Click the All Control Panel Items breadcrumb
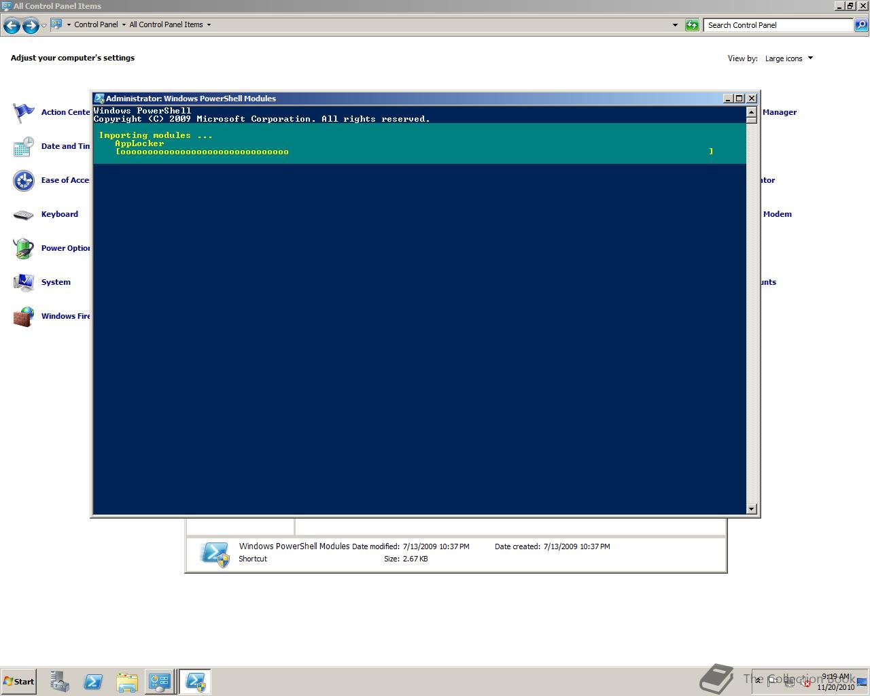870x696 pixels. 166,24
